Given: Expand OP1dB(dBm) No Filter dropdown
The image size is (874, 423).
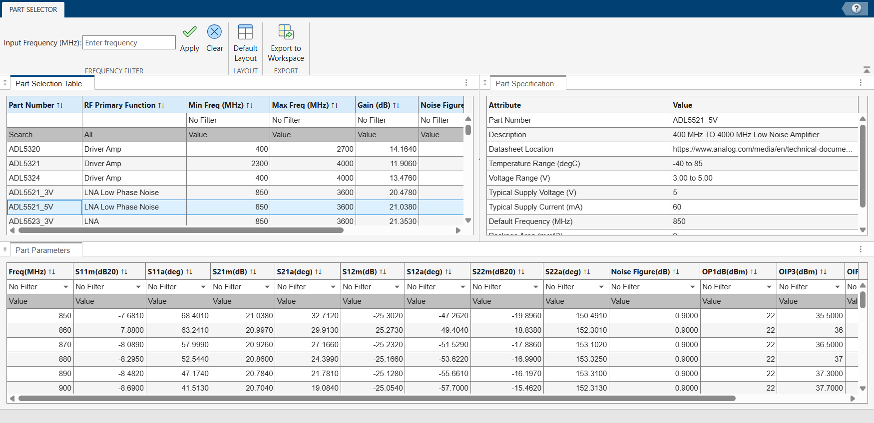Looking at the screenshot, I should click(769, 287).
